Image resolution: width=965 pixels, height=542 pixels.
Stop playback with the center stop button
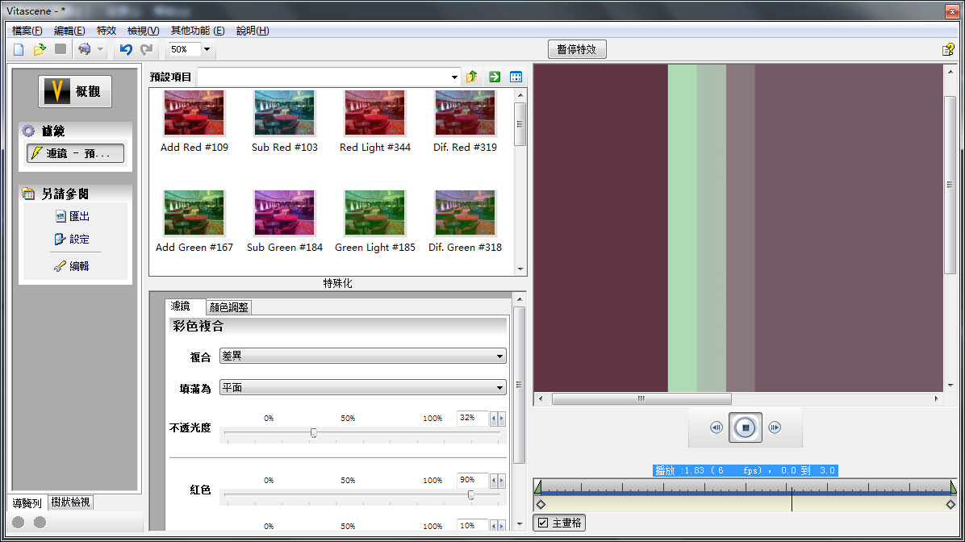pos(746,427)
